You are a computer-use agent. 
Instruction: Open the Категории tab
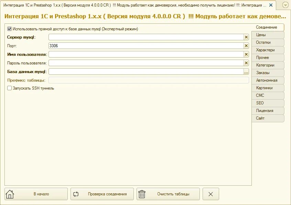coord(268,65)
